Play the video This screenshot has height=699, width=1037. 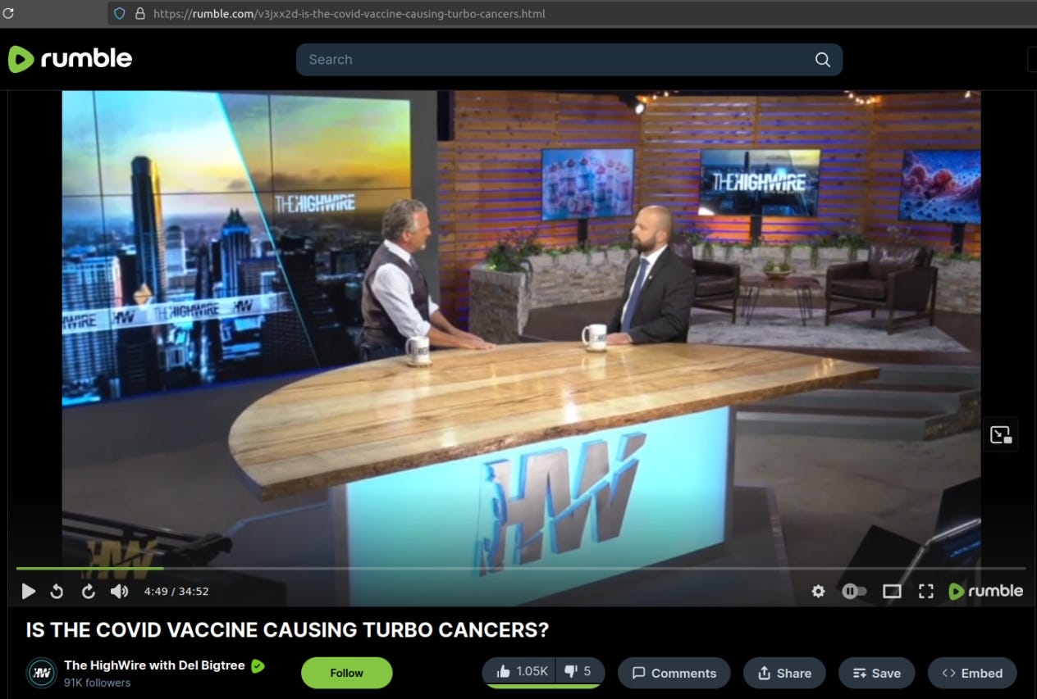tap(29, 591)
